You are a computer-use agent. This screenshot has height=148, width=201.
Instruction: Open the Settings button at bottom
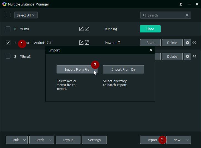pyautogui.click(x=94, y=140)
